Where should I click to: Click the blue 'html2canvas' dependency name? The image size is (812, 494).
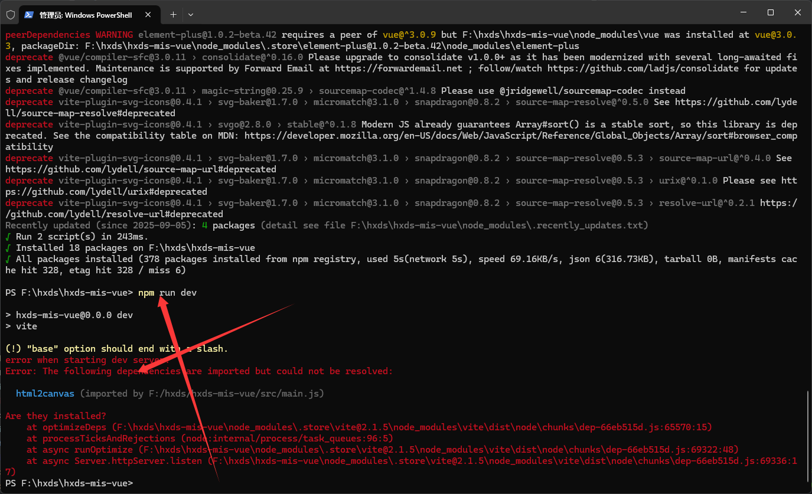tap(45, 394)
